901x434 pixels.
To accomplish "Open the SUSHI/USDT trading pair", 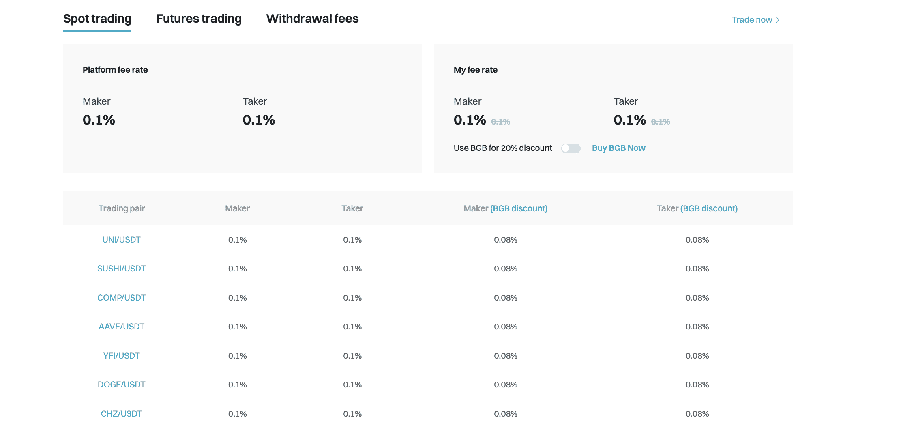I will coord(121,269).
